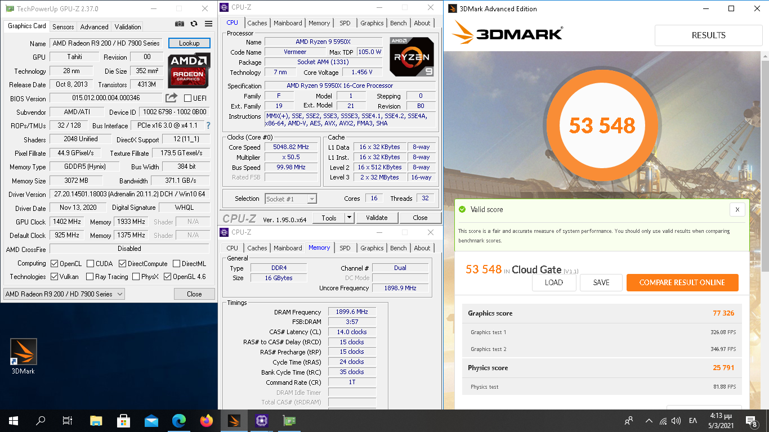The width and height of the screenshot is (769, 432).
Task: Toggle the OpenCL checkbox
Action: [x=55, y=263]
